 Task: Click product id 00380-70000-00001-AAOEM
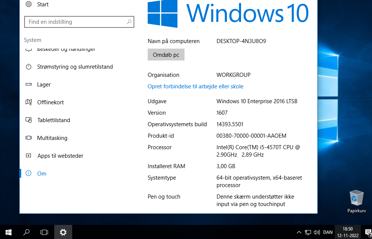tap(251, 136)
